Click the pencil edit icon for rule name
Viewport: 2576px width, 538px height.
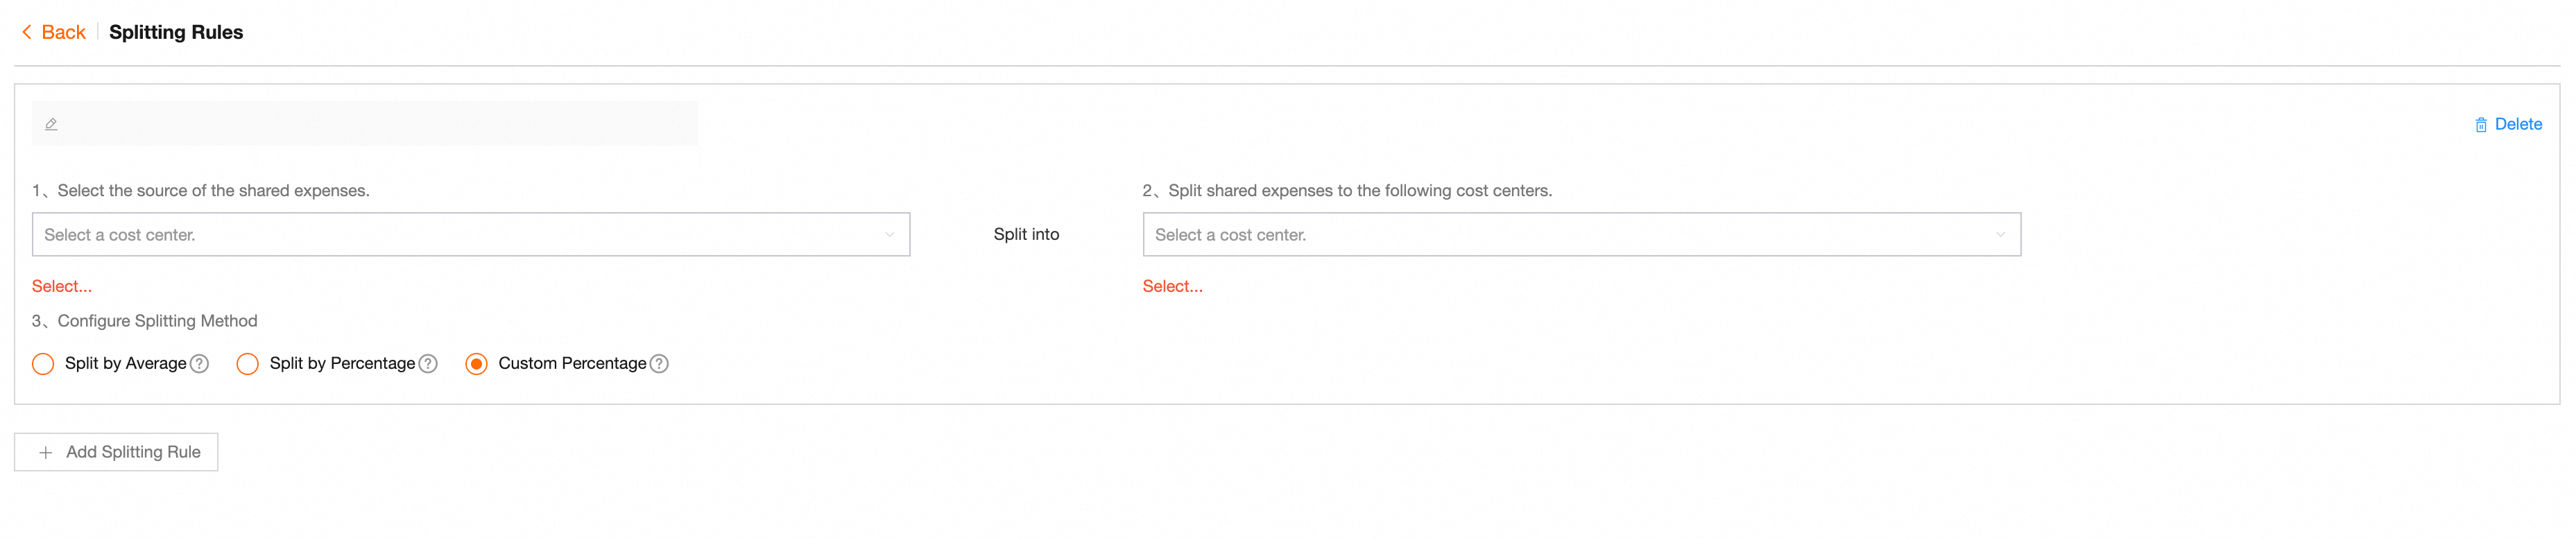coord(51,124)
